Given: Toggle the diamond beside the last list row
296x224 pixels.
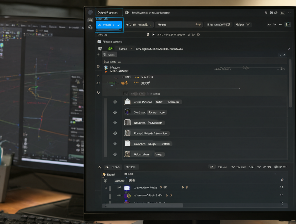Looking at the screenshot, I should click(115, 154).
